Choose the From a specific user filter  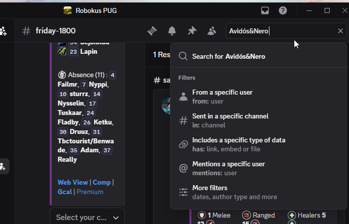(259, 97)
